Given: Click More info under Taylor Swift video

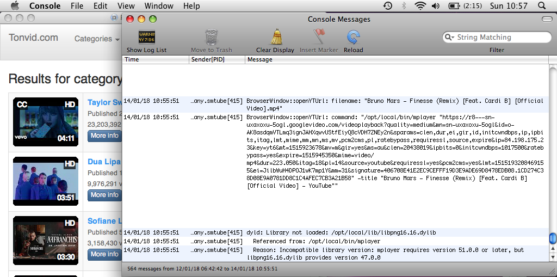Looking at the screenshot, I should point(105,136).
